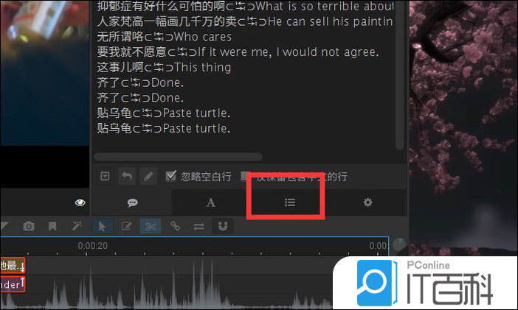Click the undo arrow button
Viewport: 518px width, 310px height.
coord(127,176)
